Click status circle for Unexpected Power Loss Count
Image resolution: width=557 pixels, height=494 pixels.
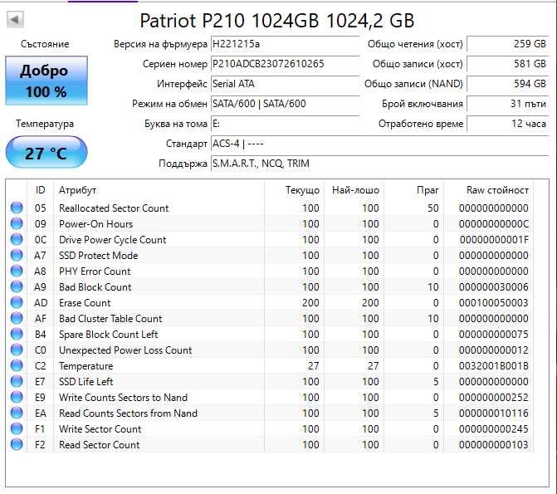(17, 350)
